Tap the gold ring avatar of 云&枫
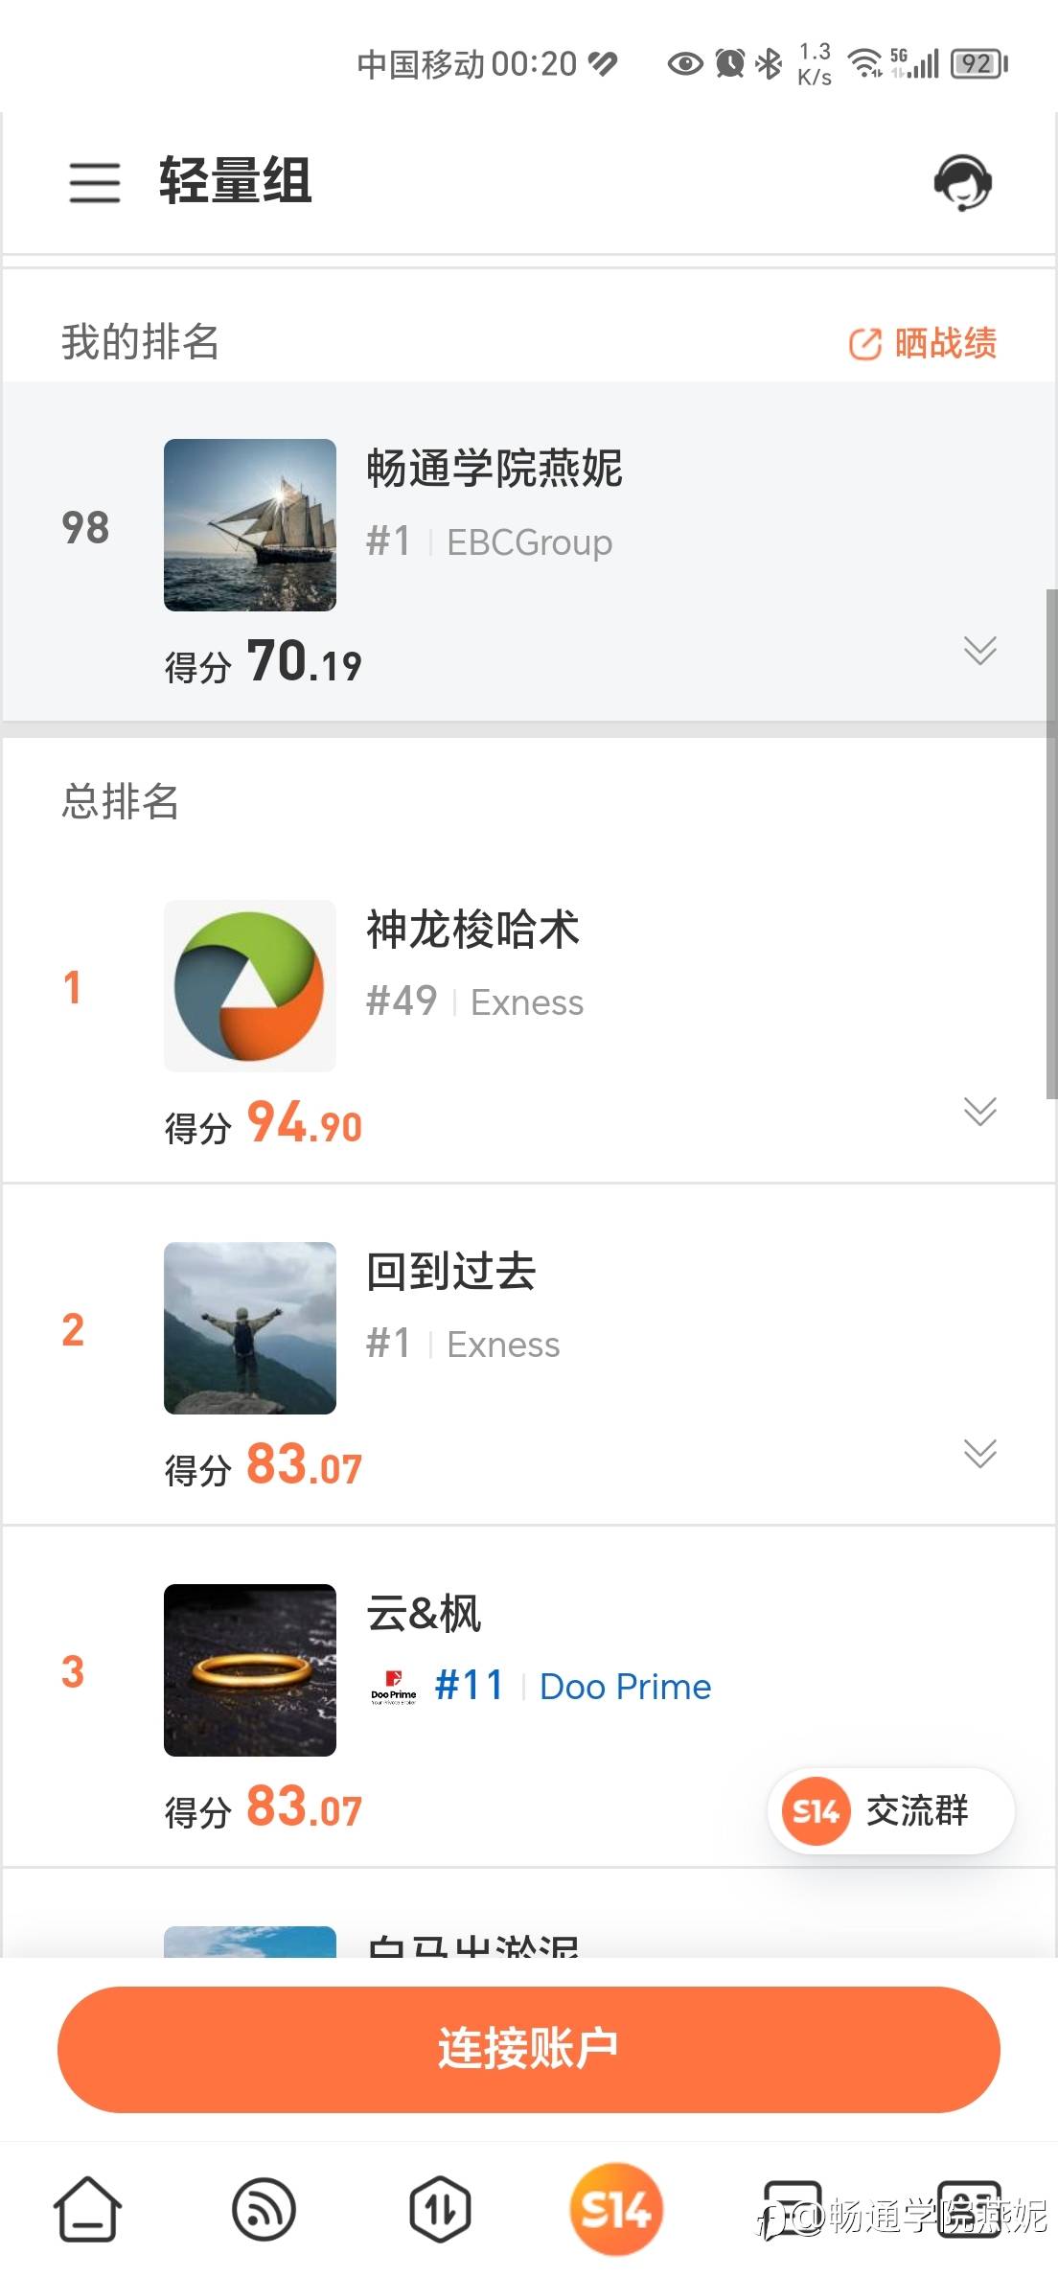 click(x=250, y=1670)
